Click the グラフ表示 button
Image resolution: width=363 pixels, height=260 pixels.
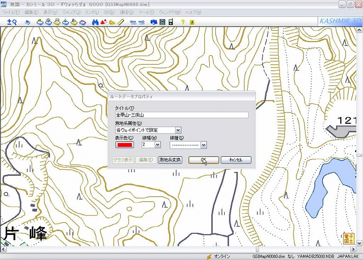pos(123,160)
